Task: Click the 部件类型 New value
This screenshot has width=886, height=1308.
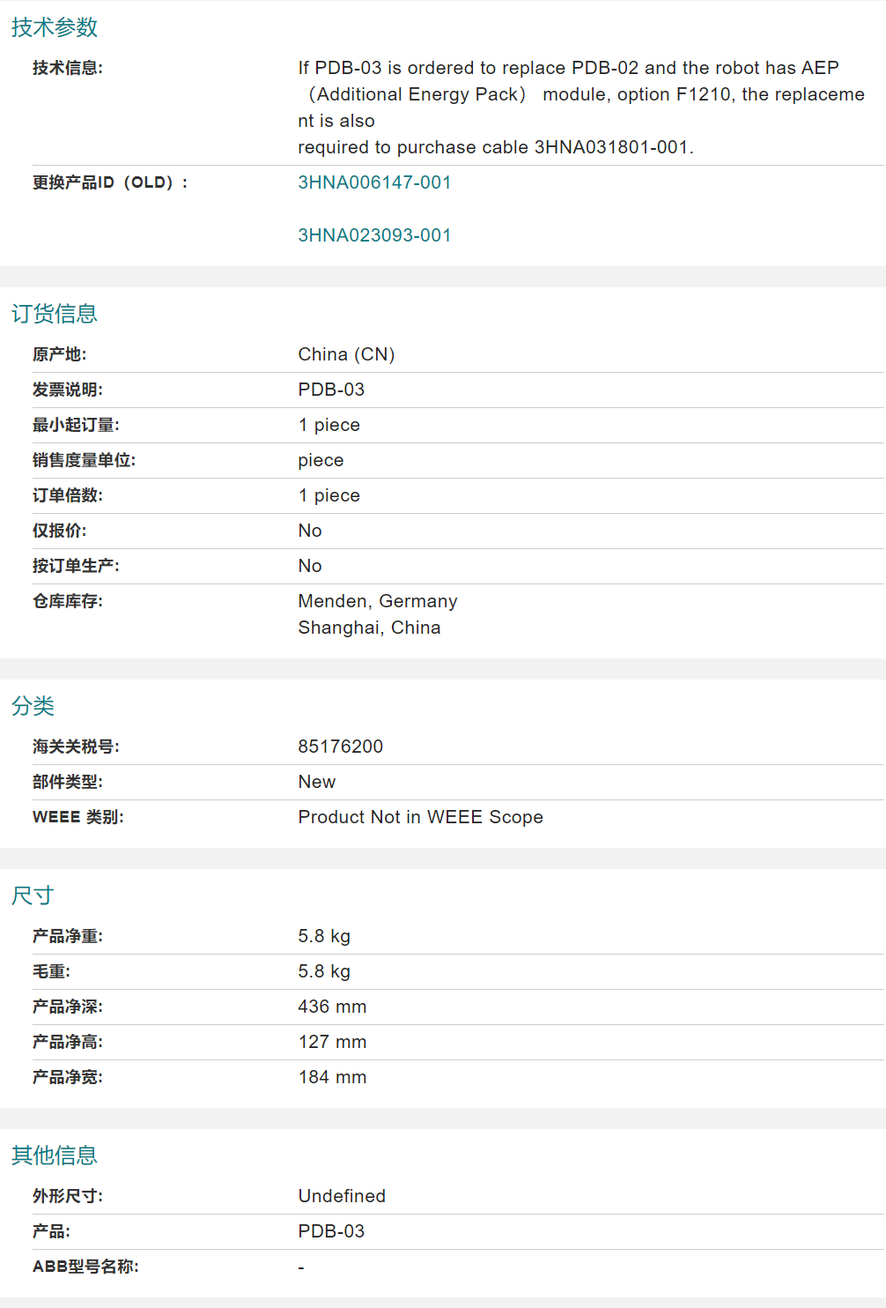Action: coord(316,782)
